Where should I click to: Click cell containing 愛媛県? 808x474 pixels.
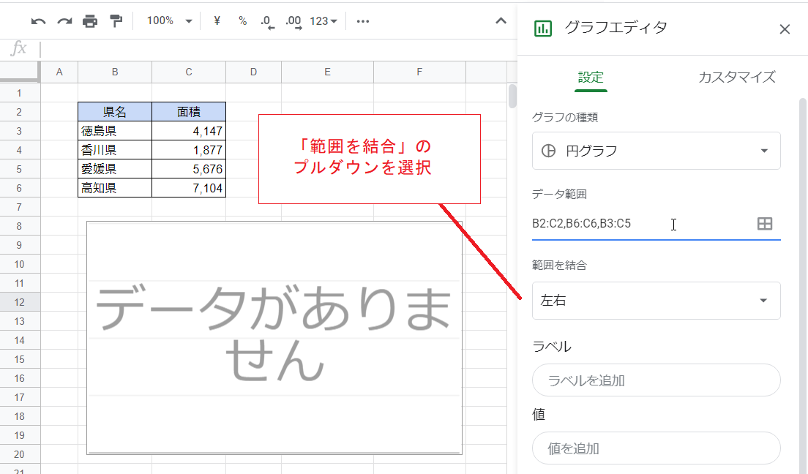[115, 169]
